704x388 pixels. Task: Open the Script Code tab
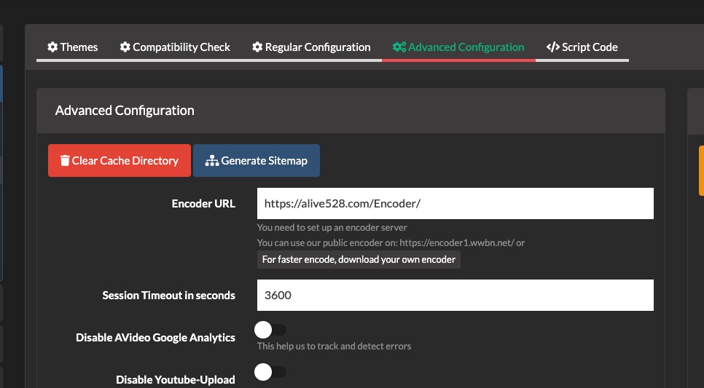582,47
